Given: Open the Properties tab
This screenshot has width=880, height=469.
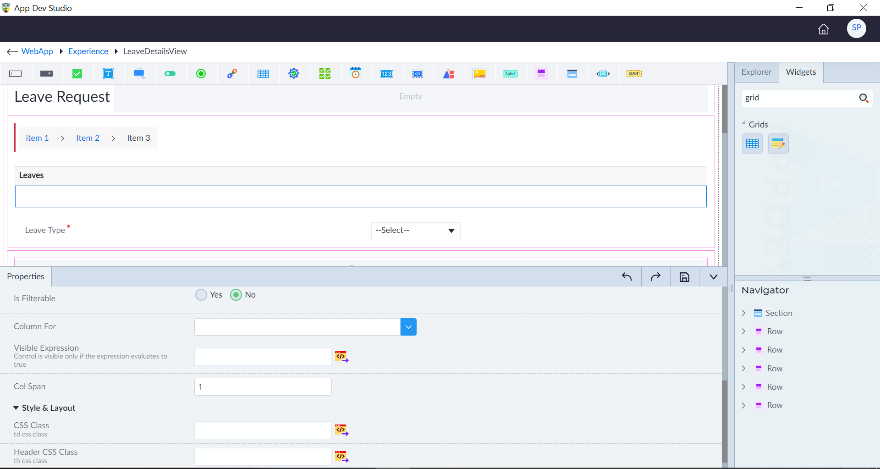Looking at the screenshot, I should tap(26, 276).
